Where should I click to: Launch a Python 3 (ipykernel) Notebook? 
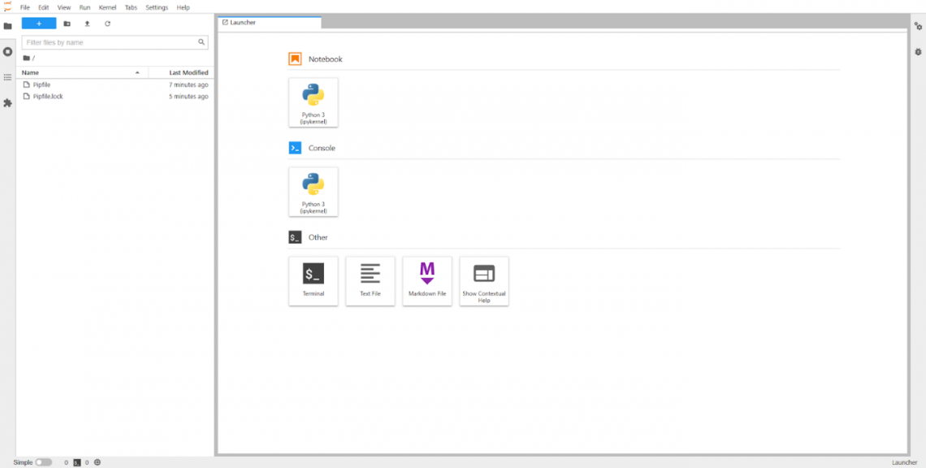[313, 102]
